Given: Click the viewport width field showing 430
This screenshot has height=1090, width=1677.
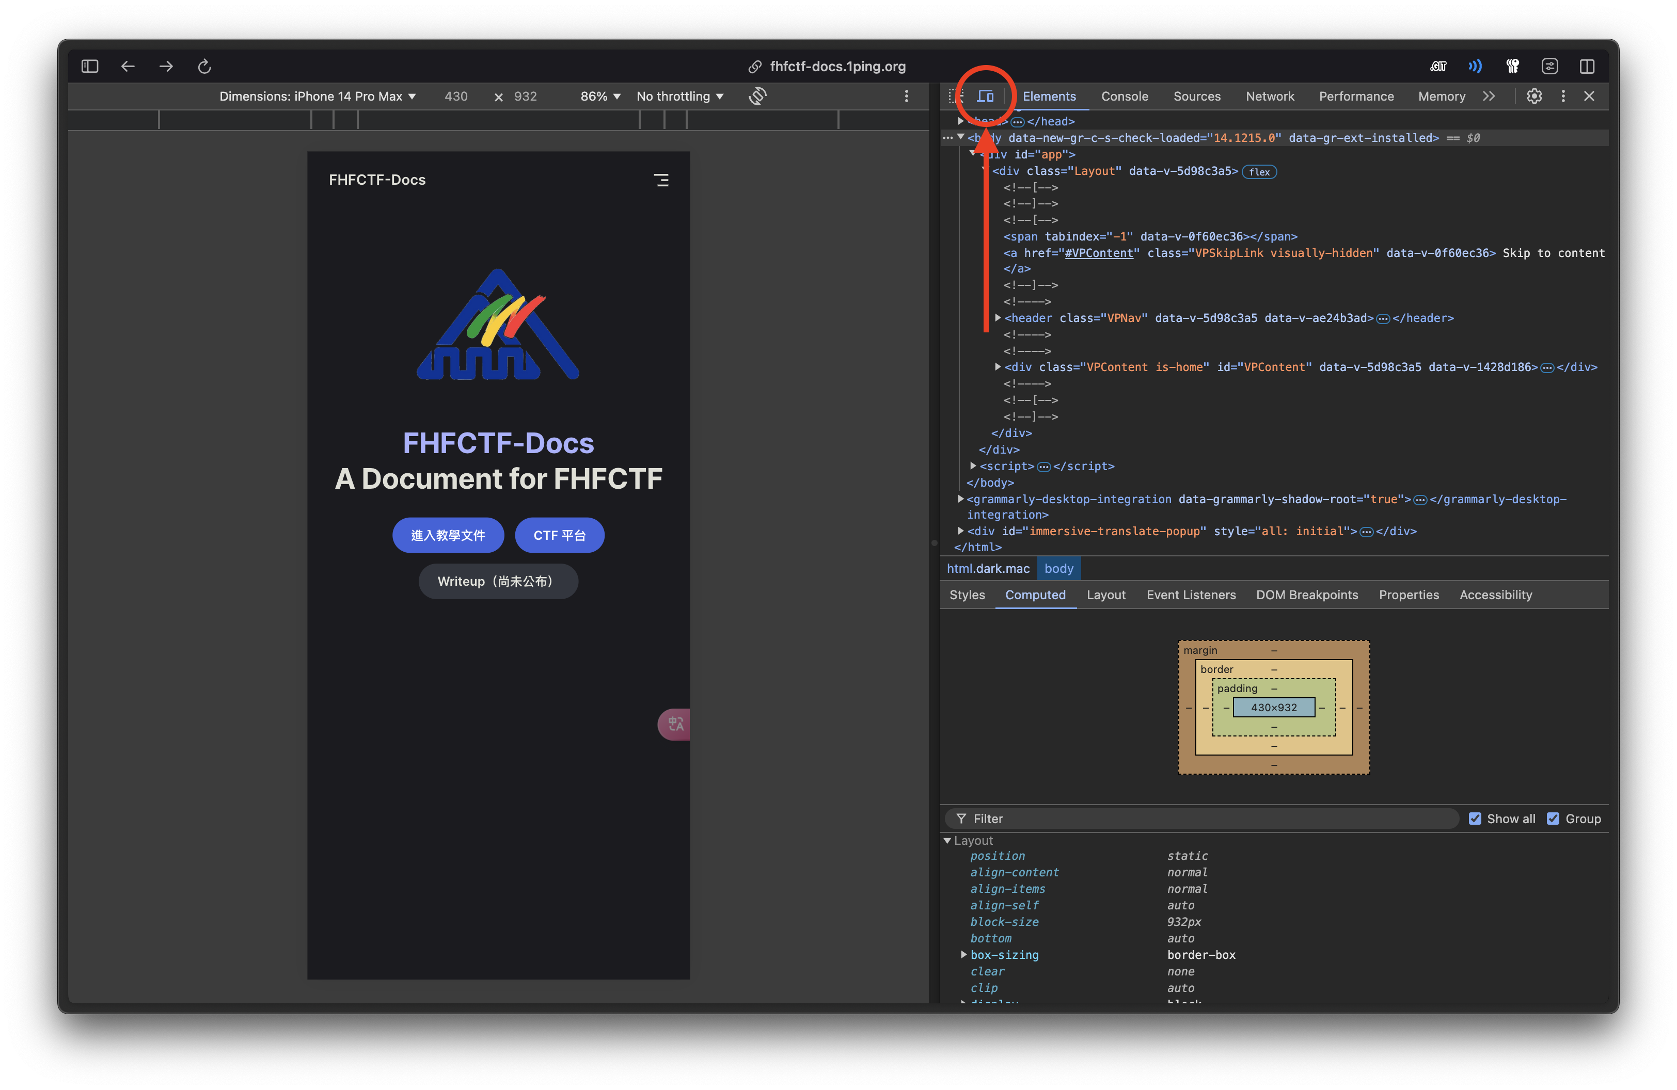Looking at the screenshot, I should (x=456, y=97).
